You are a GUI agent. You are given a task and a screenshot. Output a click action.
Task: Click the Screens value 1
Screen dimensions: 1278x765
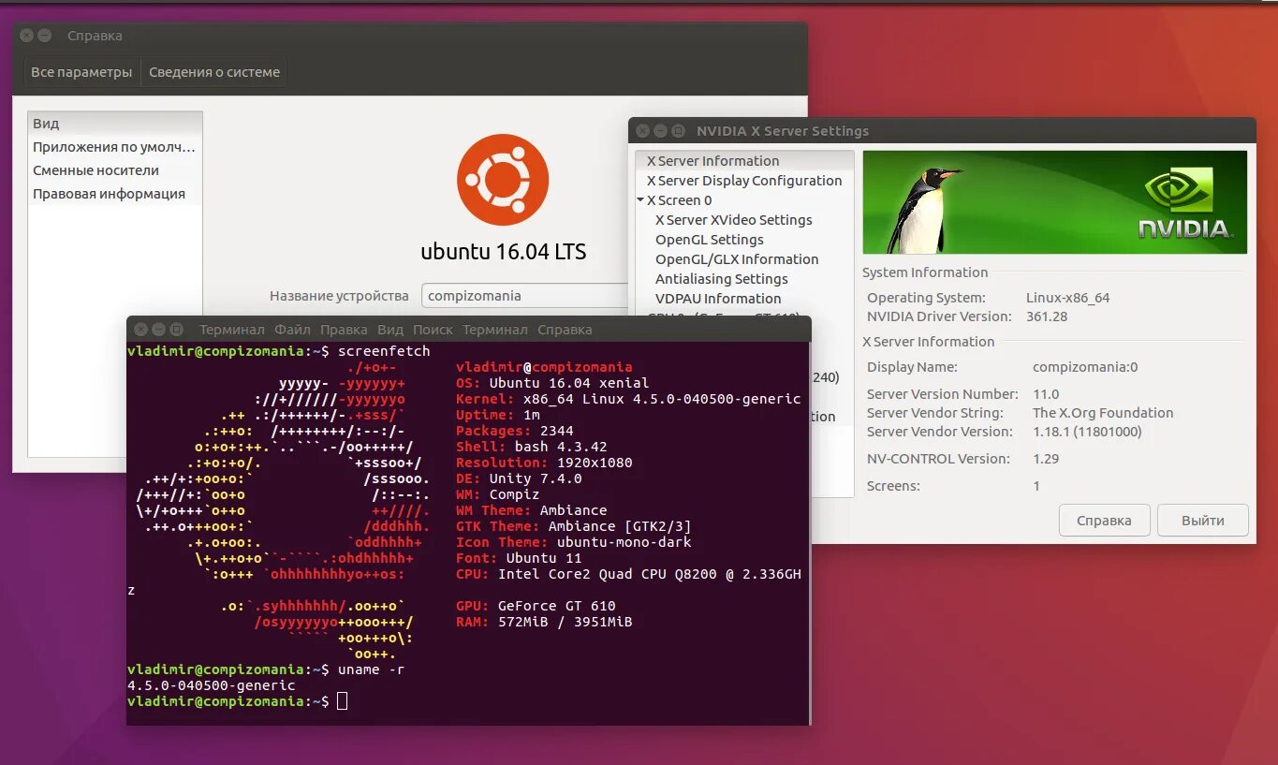(1036, 486)
